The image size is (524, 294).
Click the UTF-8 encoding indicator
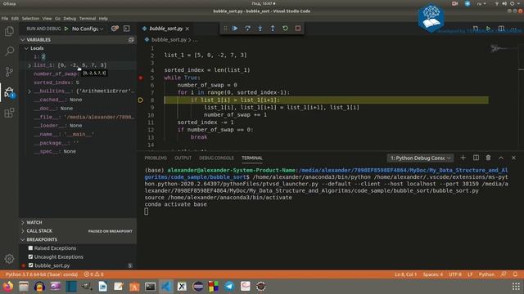(455, 274)
